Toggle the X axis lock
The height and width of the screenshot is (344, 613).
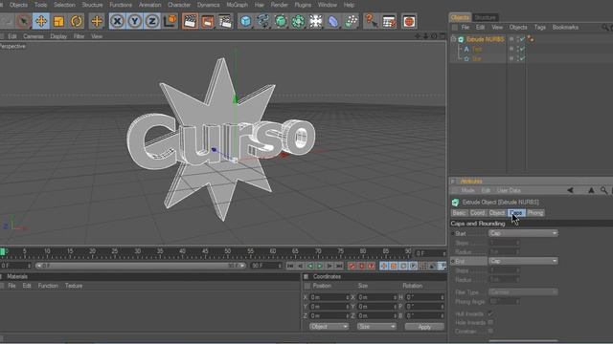[117, 21]
